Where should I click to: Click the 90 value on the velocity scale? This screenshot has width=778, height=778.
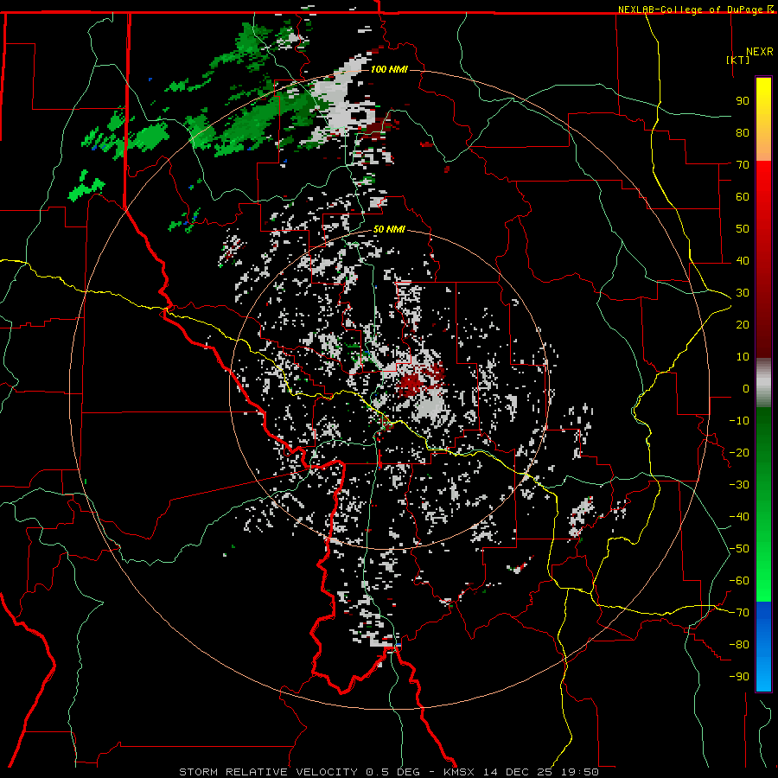pos(743,101)
